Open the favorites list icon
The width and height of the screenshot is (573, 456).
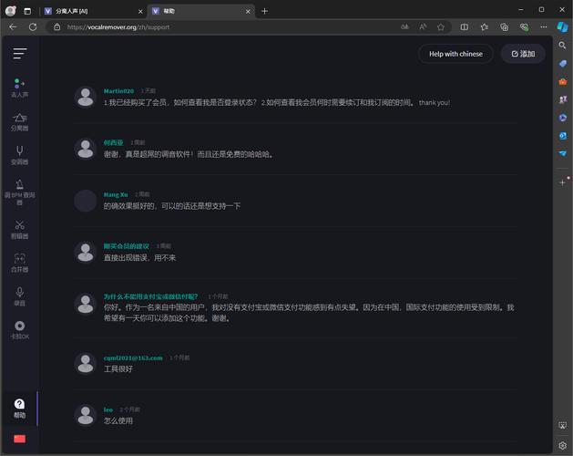(485, 27)
